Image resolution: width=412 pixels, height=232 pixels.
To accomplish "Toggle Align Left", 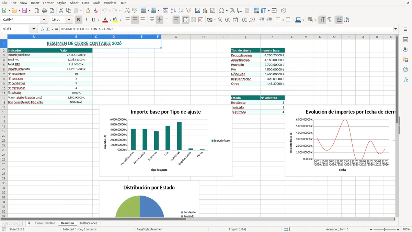I will coord(127,20).
